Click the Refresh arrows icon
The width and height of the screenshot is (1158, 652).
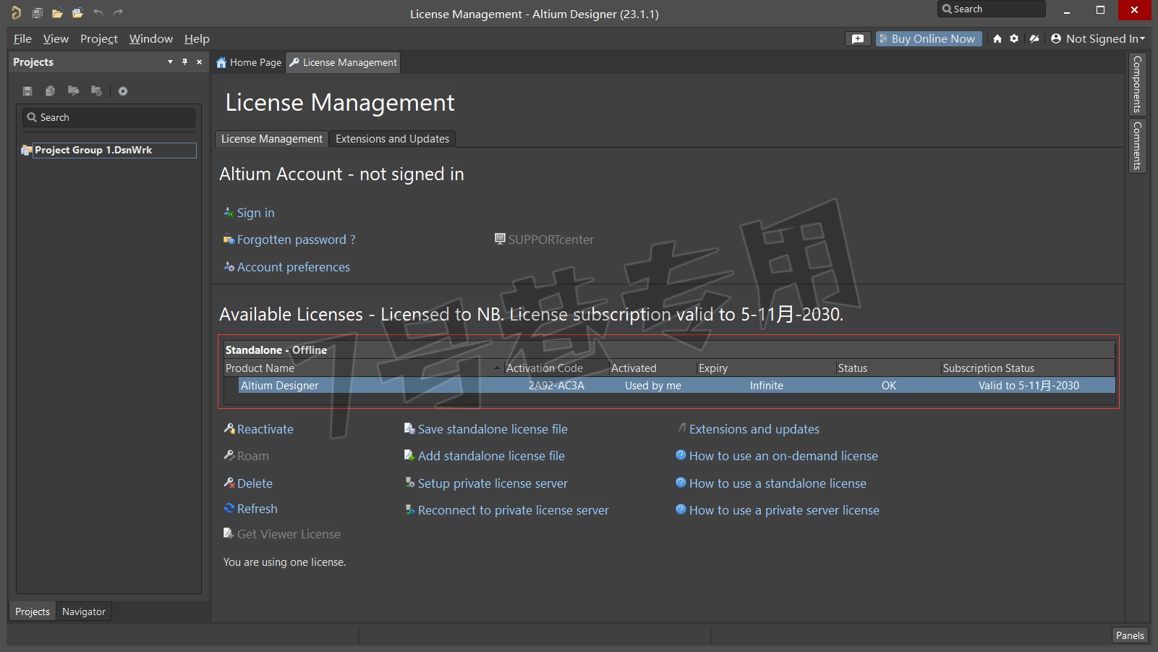pos(229,509)
